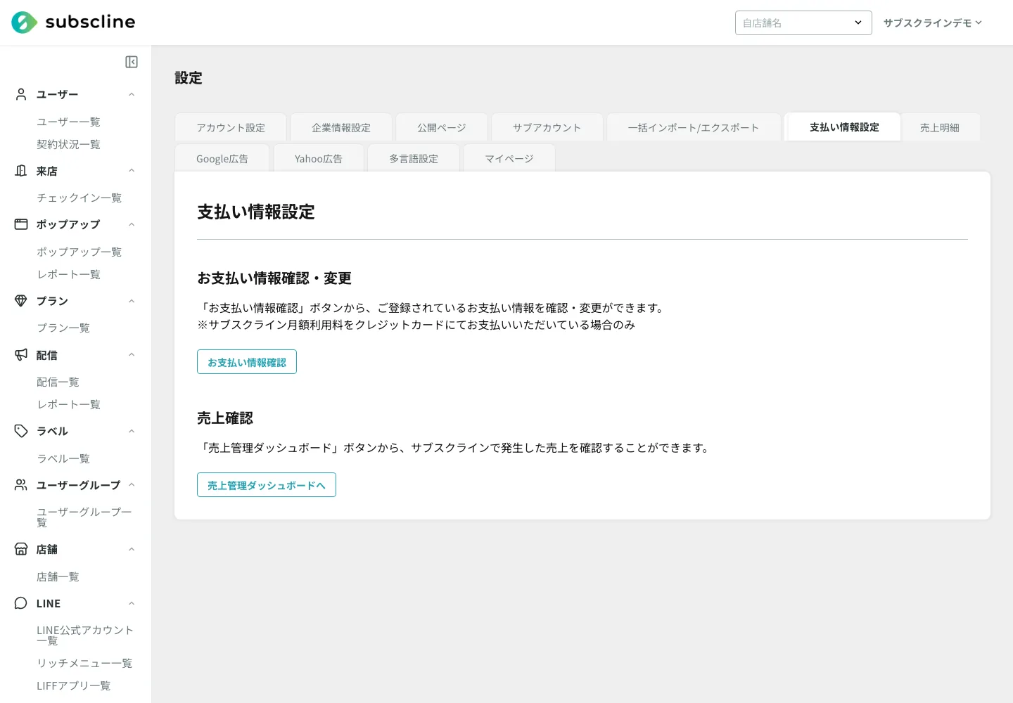Viewport: 1013px width, 703px height.
Task: Open 配信一覧 in the sidebar
Action: 58,382
